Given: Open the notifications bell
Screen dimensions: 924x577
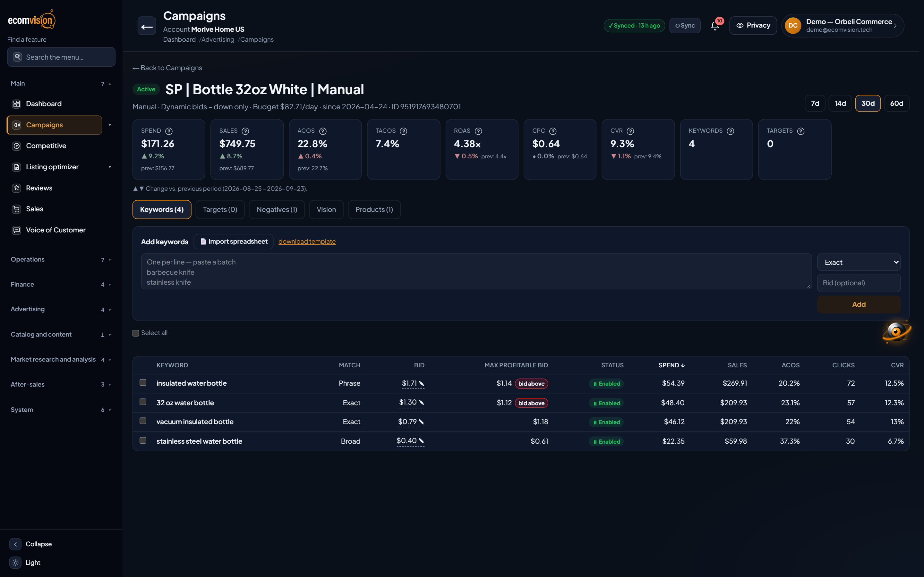Looking at the screenshot, I should pos(715,26).
